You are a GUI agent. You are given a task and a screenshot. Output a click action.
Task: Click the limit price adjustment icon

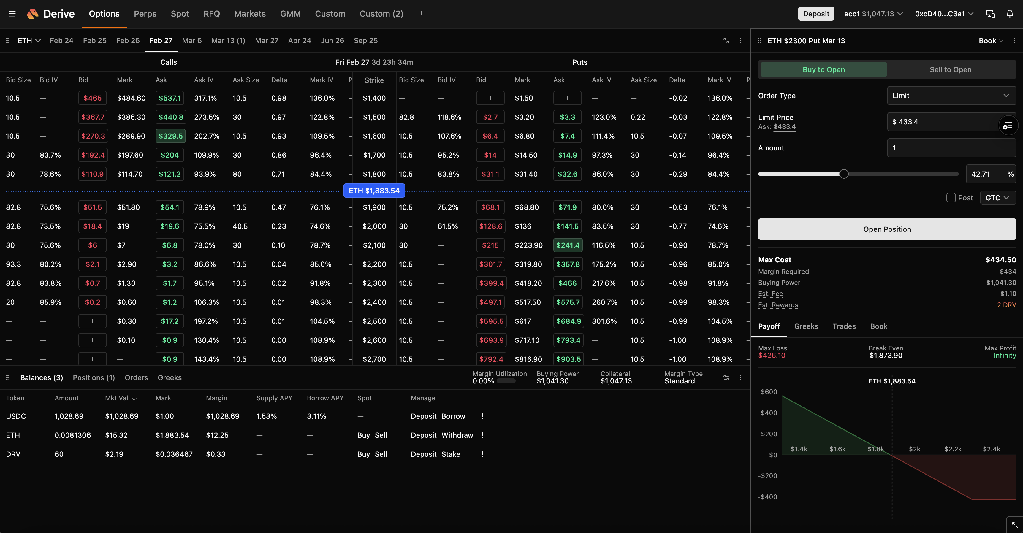1008,125
